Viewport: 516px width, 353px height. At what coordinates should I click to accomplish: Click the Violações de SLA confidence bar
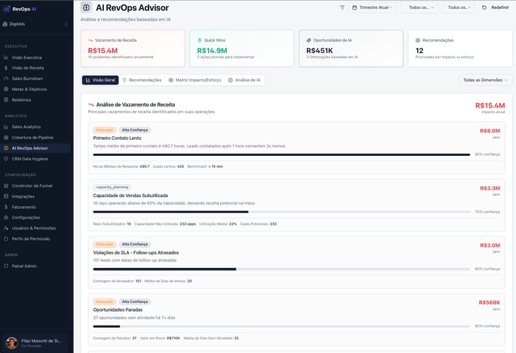point(282,269)
